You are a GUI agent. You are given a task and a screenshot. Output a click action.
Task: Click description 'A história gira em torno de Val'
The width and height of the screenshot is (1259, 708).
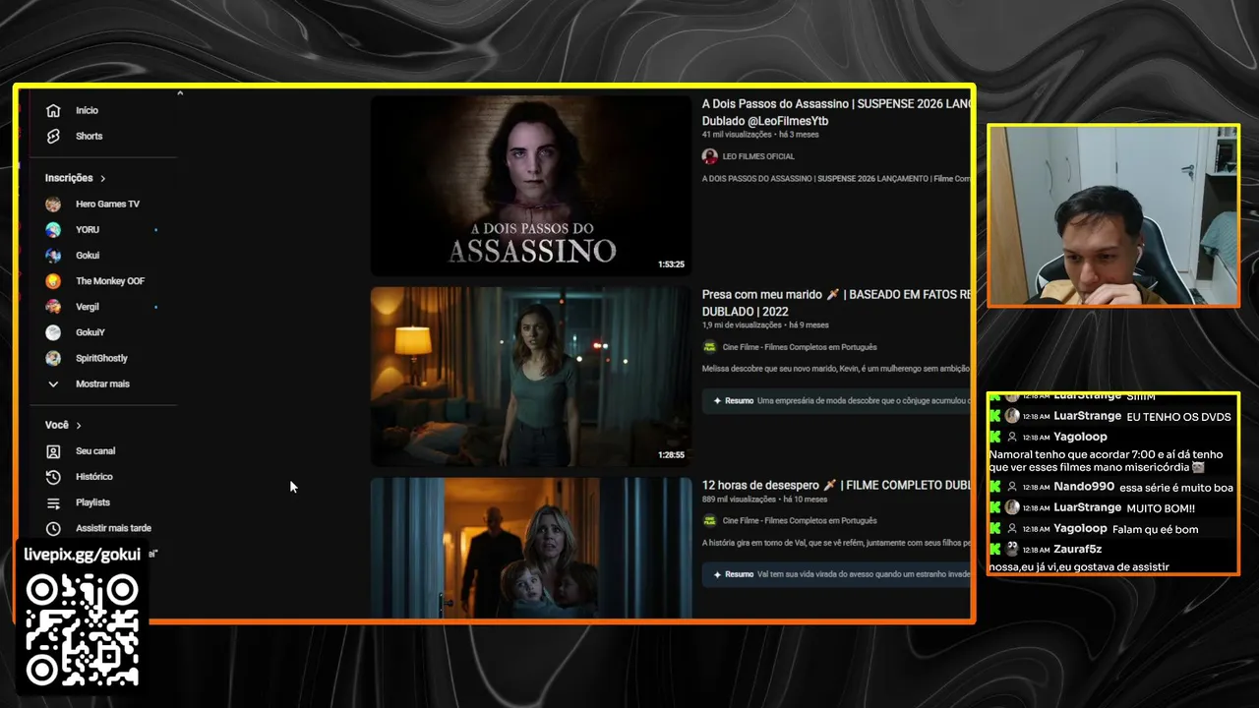pyautogui.click(x=836, y=543)
